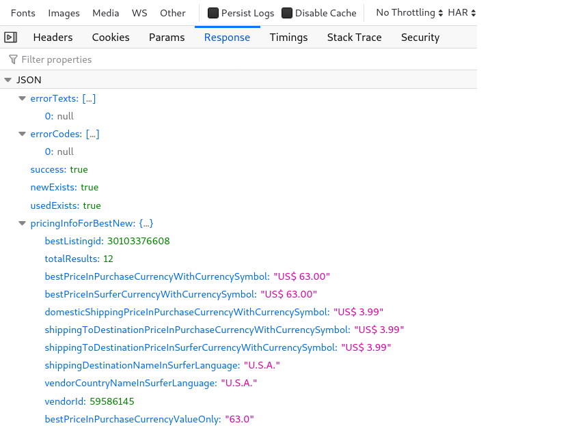Select the shippingToDestinationPriceInPurchaseCurrencyWithCurrencySymbol row
The width and height of the screenshot is (574, 432).
(238, 330)
